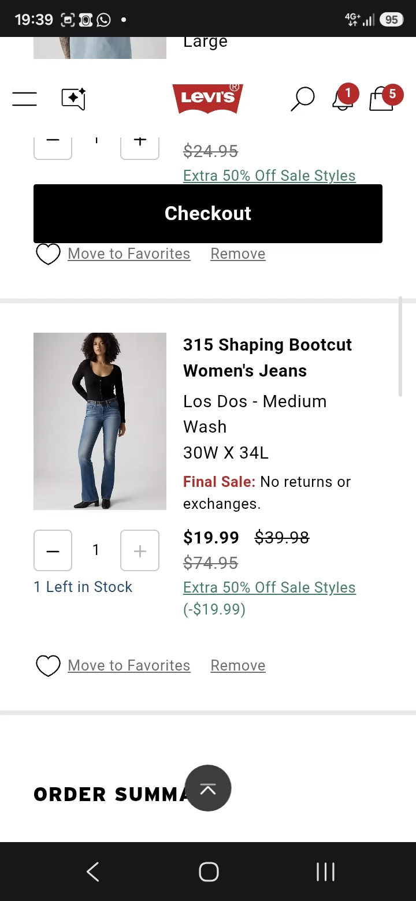Decrease quantity of 315 Shaping Bootcut jeans
Viewport: 416px width, 901px height.
point(53,550)
